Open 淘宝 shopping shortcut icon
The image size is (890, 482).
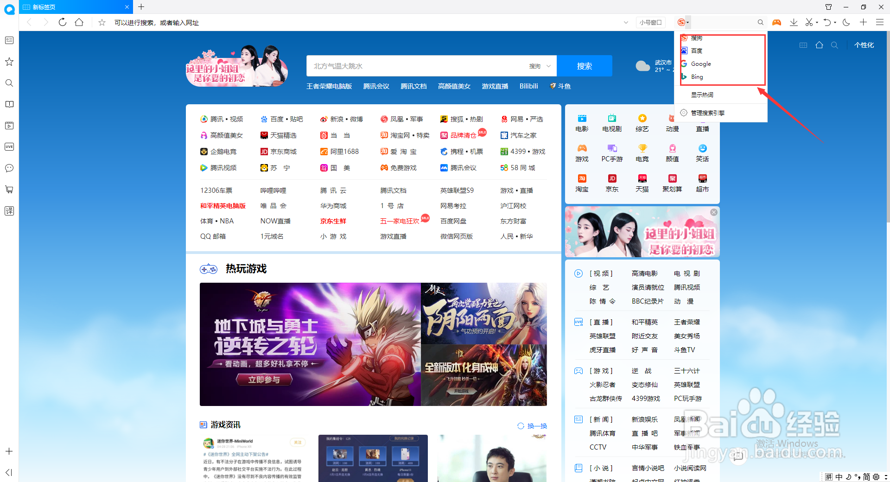[x=582, y=184]
